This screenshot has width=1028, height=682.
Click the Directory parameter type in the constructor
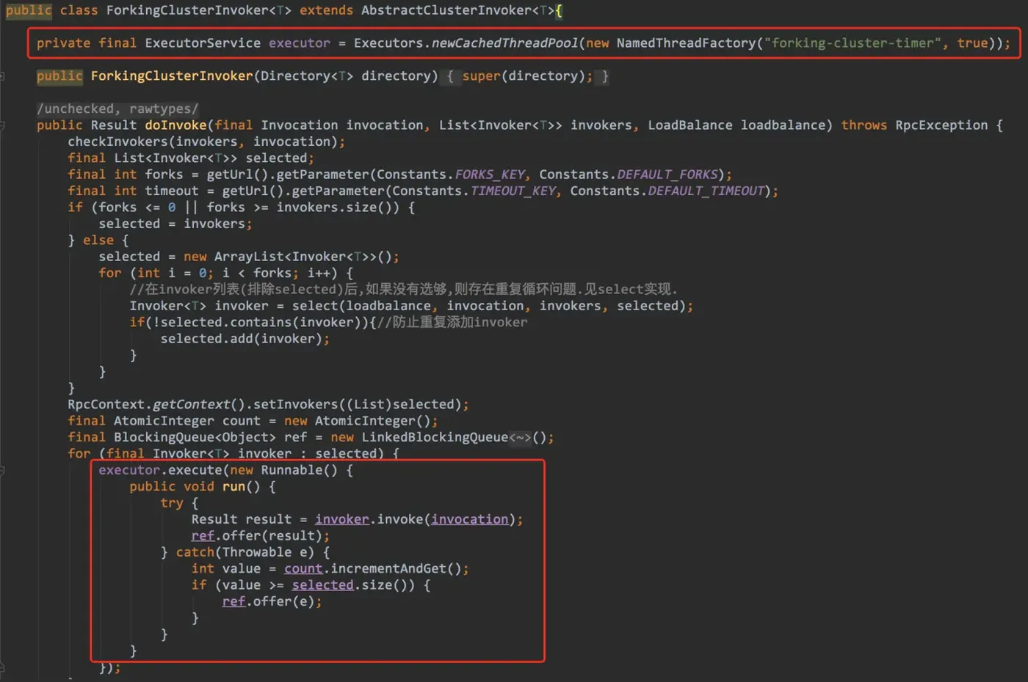tap(295, 76)
